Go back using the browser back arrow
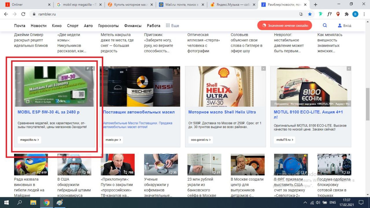Image resolution: width=370 pixels, height=208 pixels. (x=6, y=14)
